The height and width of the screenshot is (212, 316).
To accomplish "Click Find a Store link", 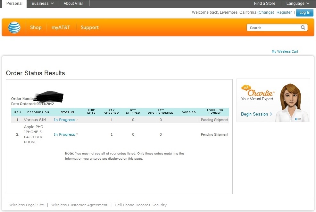I will pyautogui.click(x=264, y=4).
